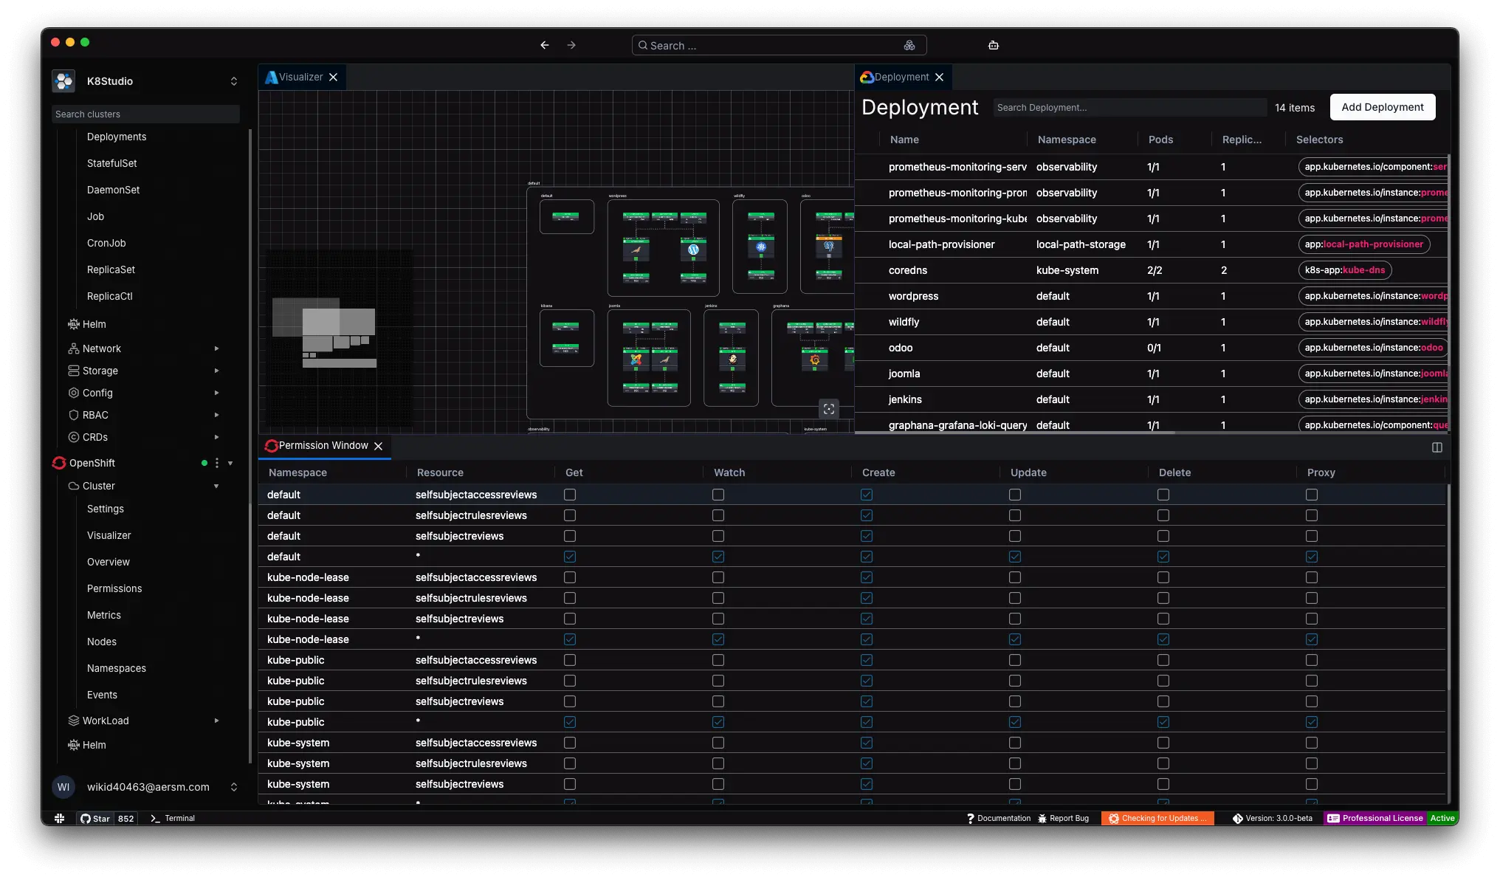Click the Search Deployment input field
This screenshot has width=1500, height=880.
1130,107
